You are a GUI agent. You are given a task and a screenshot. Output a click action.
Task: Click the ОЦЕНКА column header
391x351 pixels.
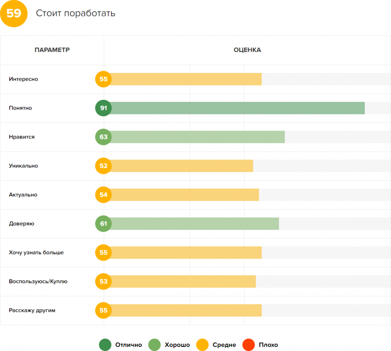247,50
